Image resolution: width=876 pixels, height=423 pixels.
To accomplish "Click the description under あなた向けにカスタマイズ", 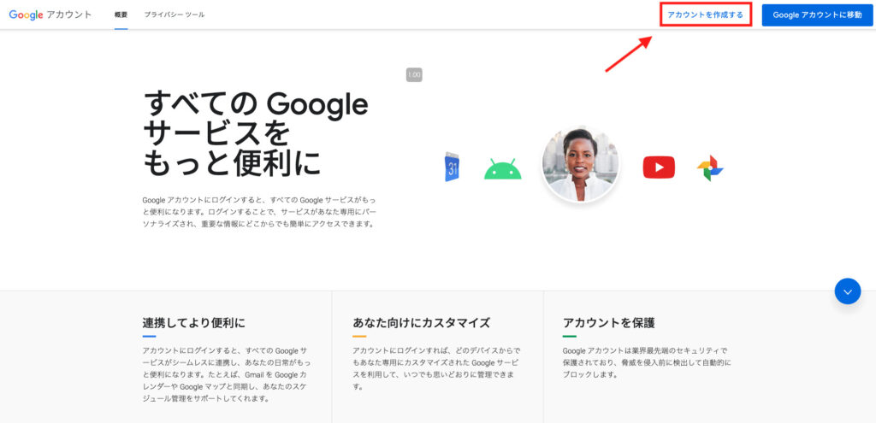I will 437,369.
